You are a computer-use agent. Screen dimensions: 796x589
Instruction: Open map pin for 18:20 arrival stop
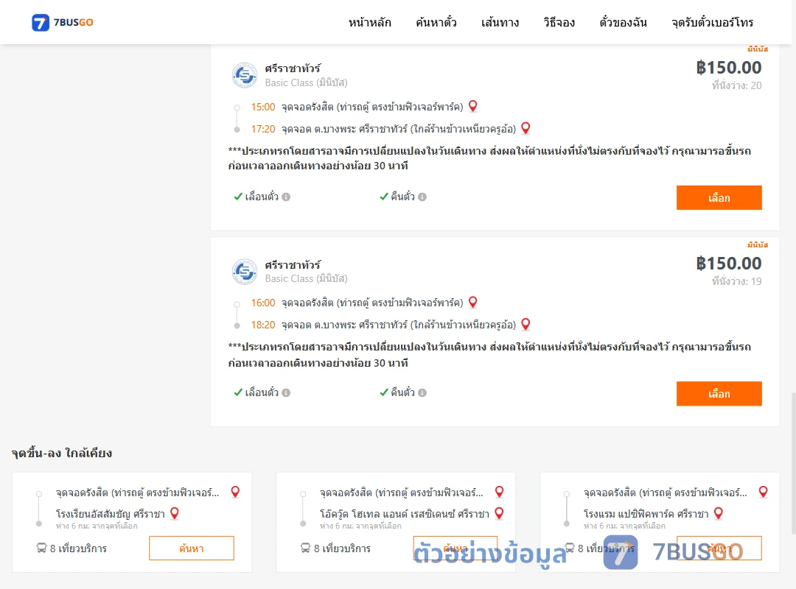point(526,324)
